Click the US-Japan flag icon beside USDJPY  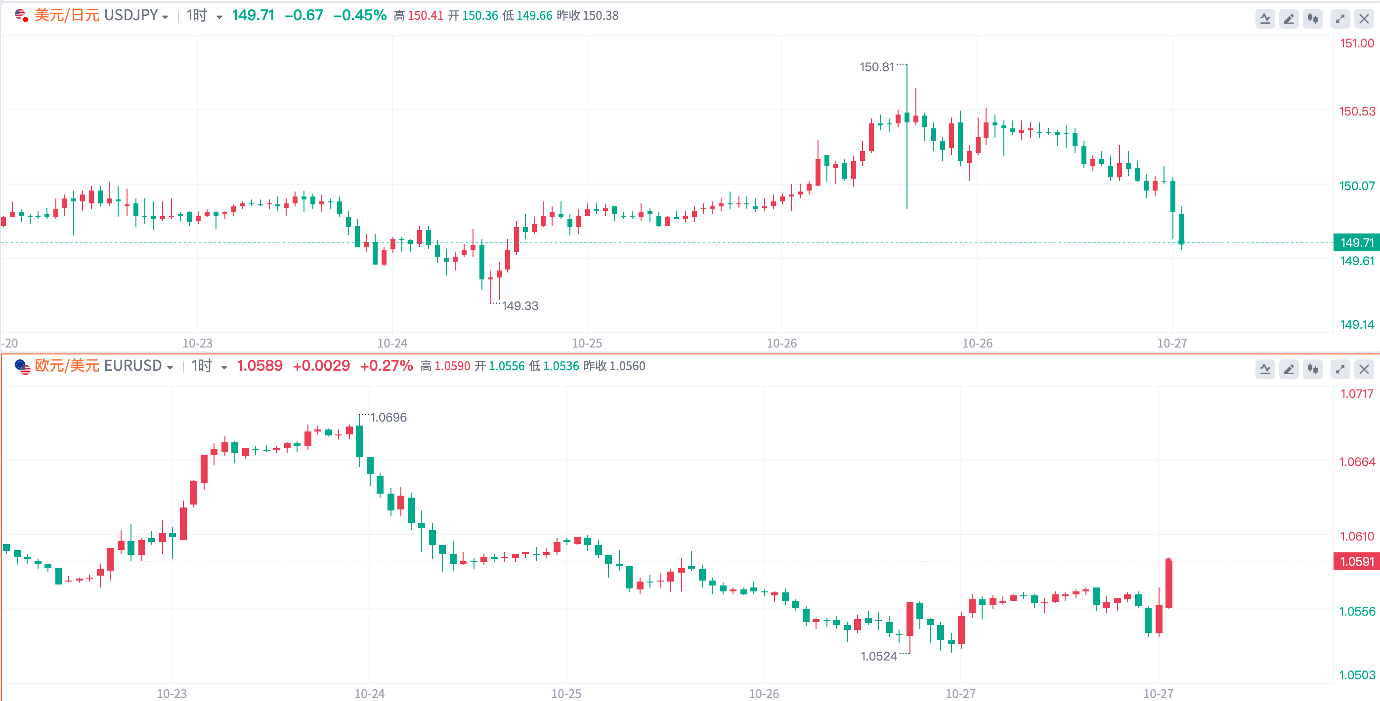click(x=21, y=15)
